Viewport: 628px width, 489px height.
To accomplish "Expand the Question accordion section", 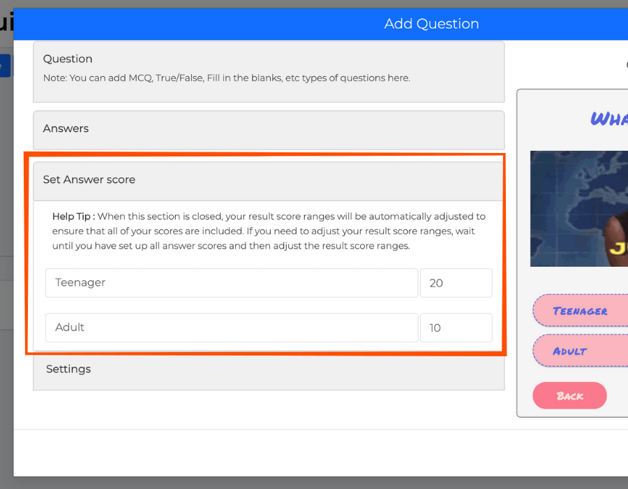I will [x=269, y=72].
